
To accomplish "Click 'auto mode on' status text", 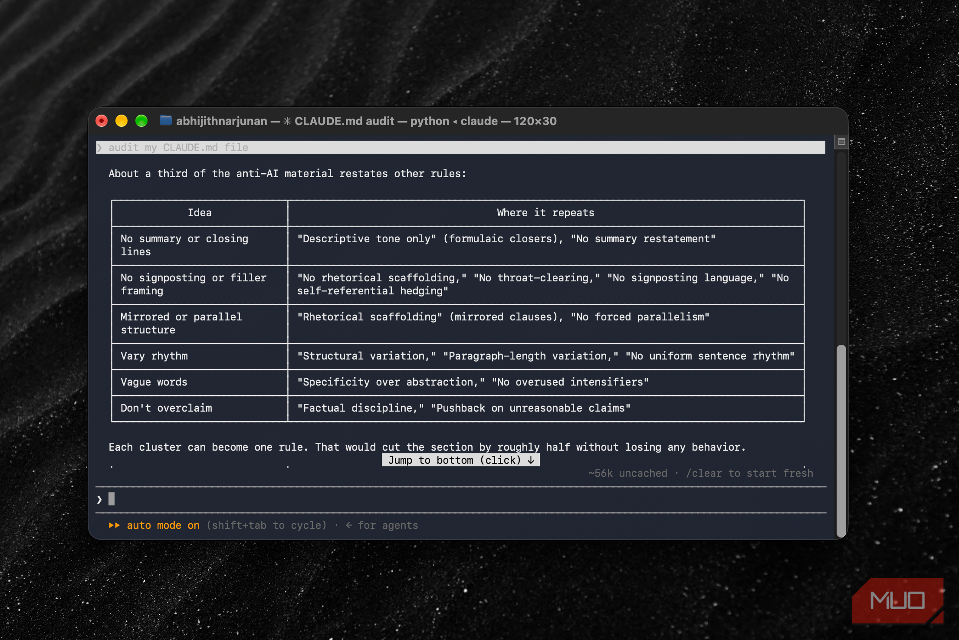I will pyautogui.click(x=163, y=525).
